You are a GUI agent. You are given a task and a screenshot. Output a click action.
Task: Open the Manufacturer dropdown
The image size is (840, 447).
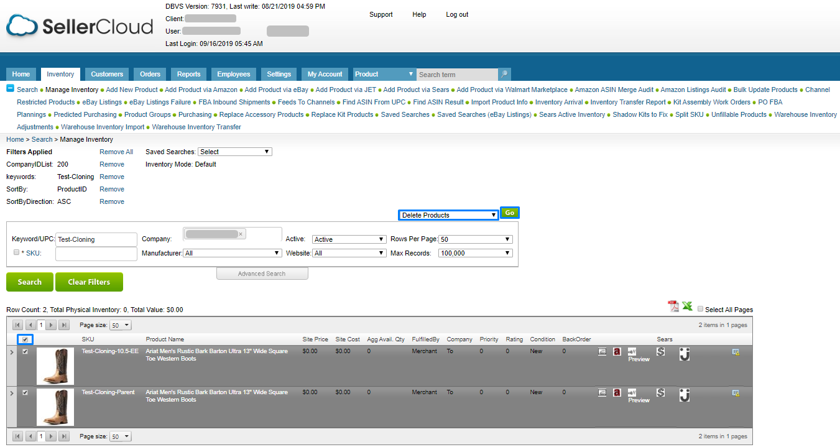(x=233, y=253)
